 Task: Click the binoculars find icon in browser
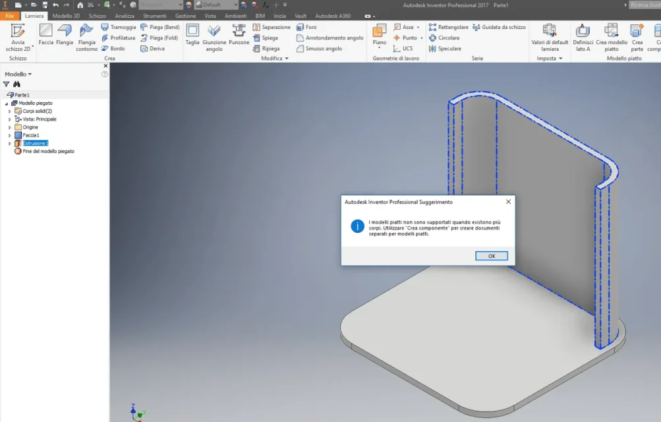coord(17,84)
